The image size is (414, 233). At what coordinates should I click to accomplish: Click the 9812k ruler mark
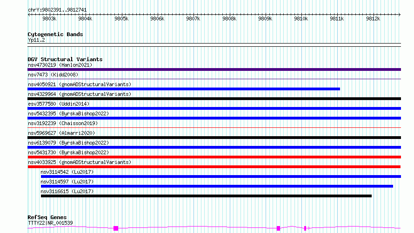coord(373,19)
